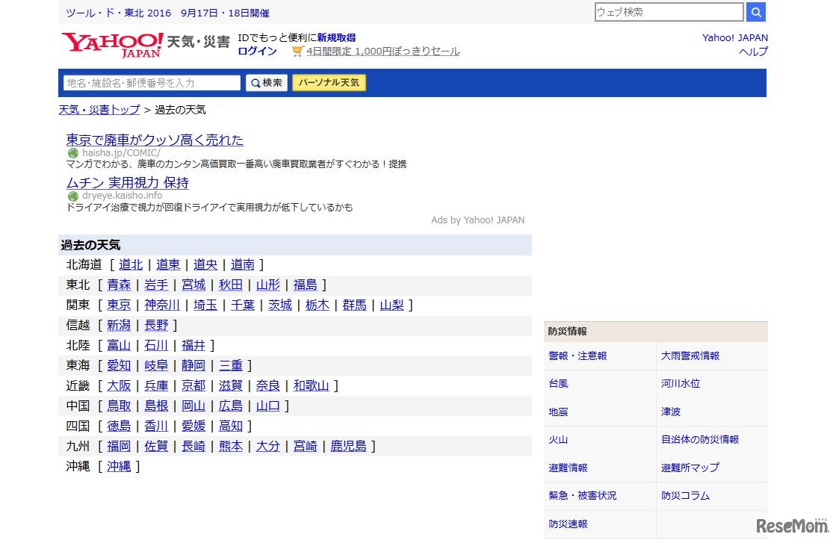
Task: Select 東京 in the 関東 row
Action: click(119, 305)
